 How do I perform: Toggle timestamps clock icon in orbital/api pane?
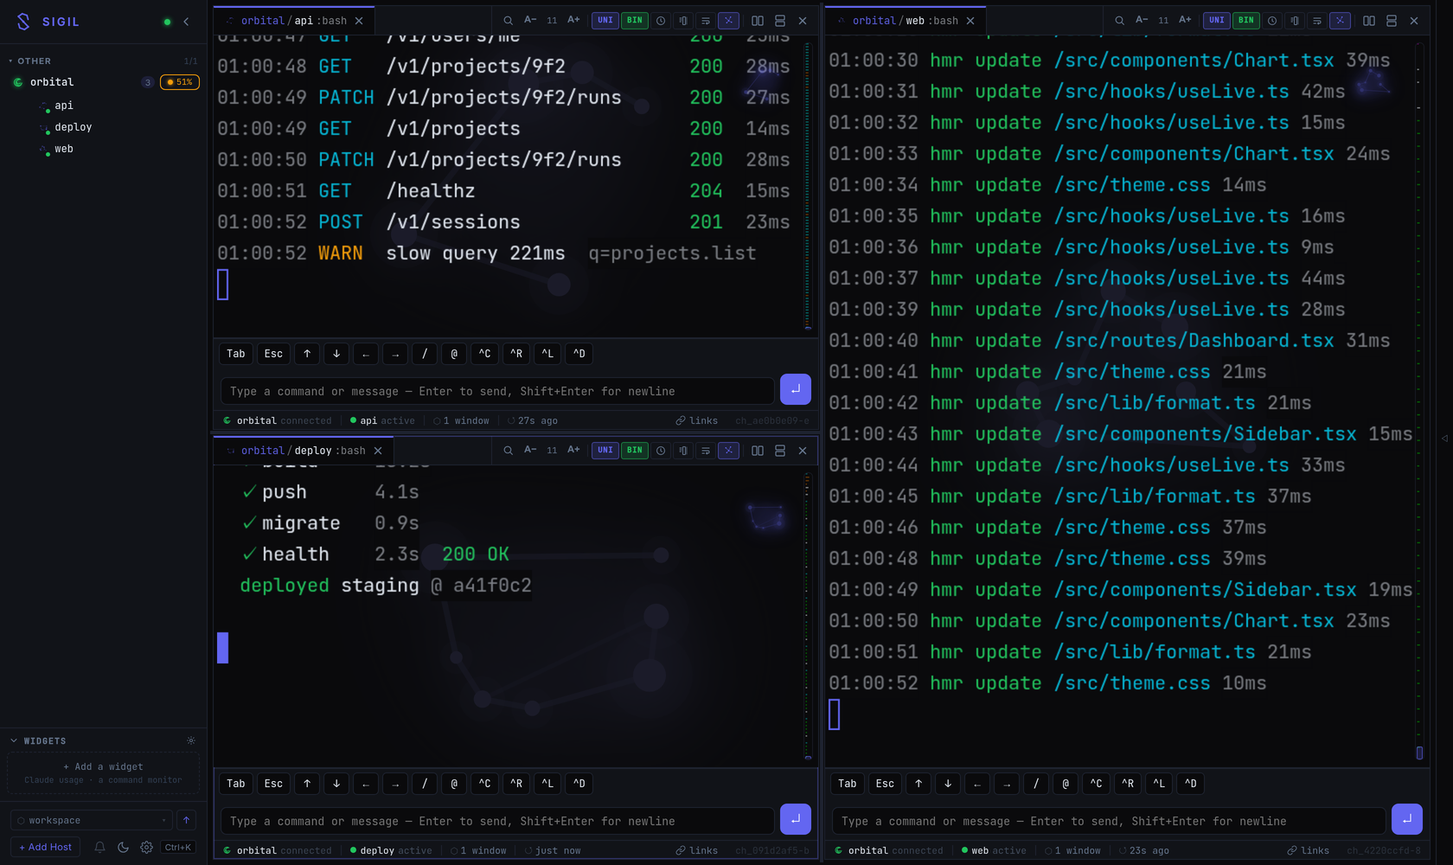[x=661, y=21]
